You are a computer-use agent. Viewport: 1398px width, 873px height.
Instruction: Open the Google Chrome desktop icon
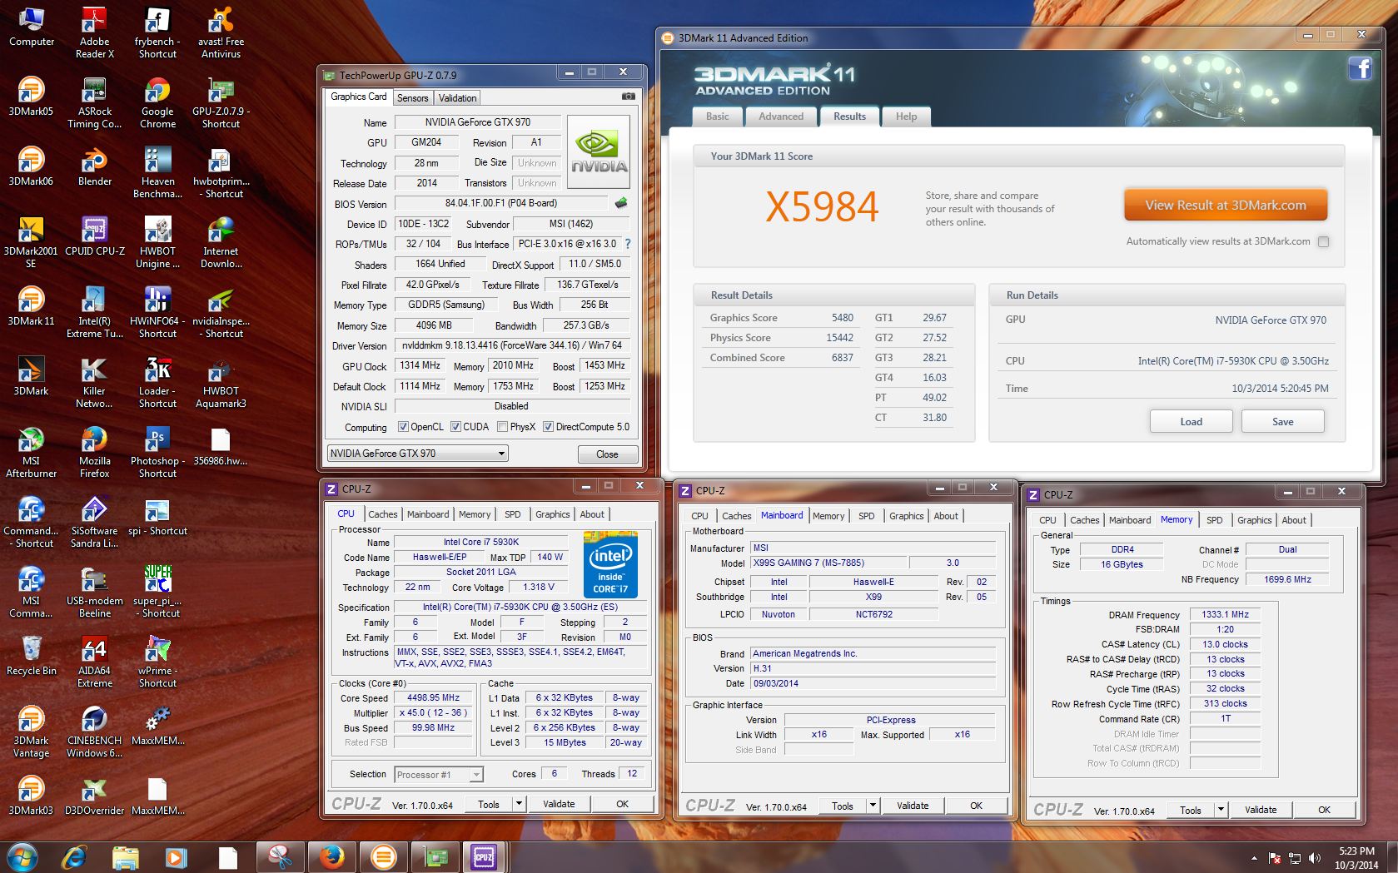click(x=157, y=102)
